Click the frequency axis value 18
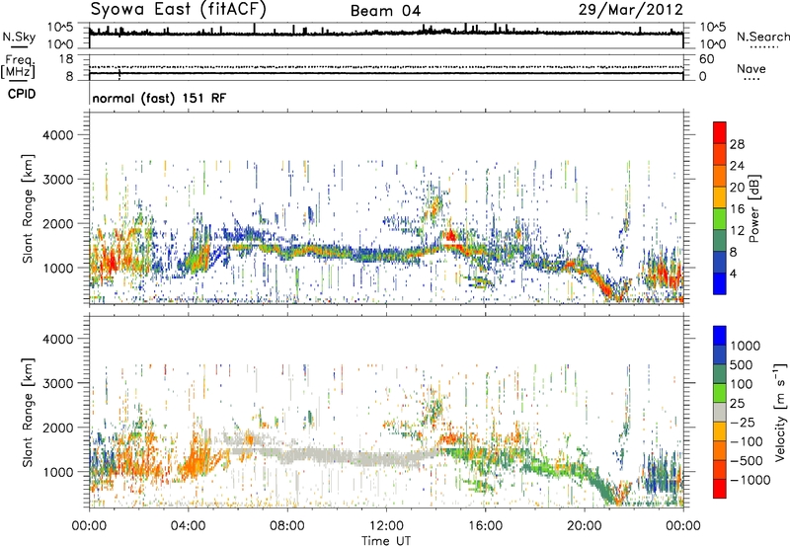The image size is (790, 547). 66,59
